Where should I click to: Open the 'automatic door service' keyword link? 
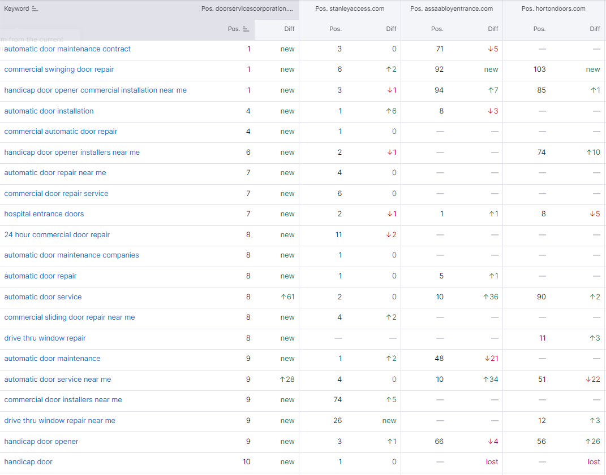[43, 297]
